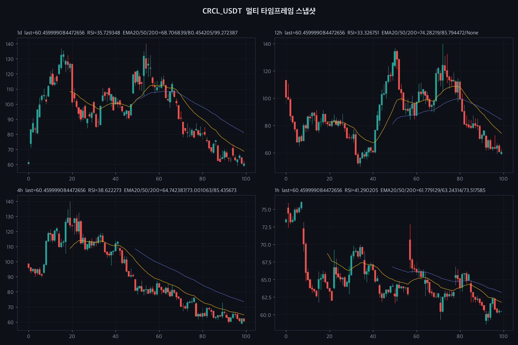This screenshot has width=518, height=345.
Task: Click the 70 y-axis label in the 1d chart
Action: pyautogui.click(x=11, y=149)
